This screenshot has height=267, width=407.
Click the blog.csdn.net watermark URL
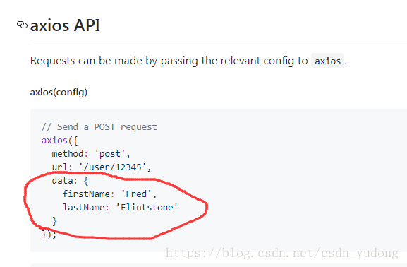(282, 253)
